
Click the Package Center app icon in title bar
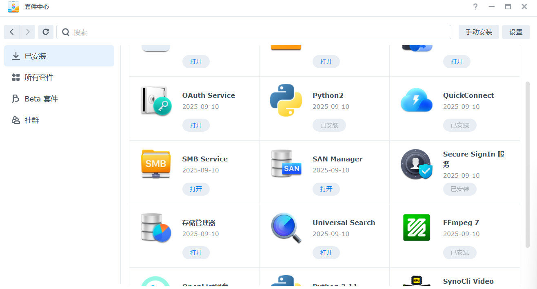pyautogui.click(x=13, y=7)
